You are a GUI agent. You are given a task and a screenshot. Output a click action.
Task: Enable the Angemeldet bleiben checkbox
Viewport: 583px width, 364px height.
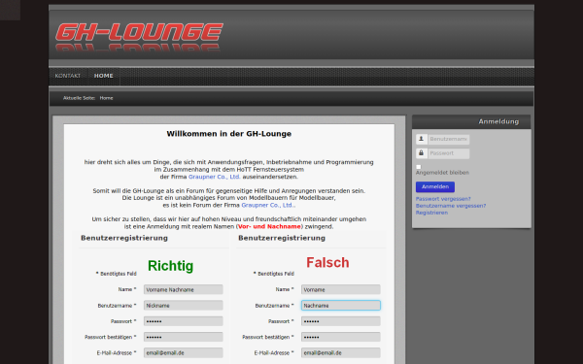pyautogui.click(x=419, y=167)
